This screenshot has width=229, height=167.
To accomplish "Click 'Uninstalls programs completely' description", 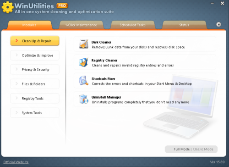I will point(140,102).
